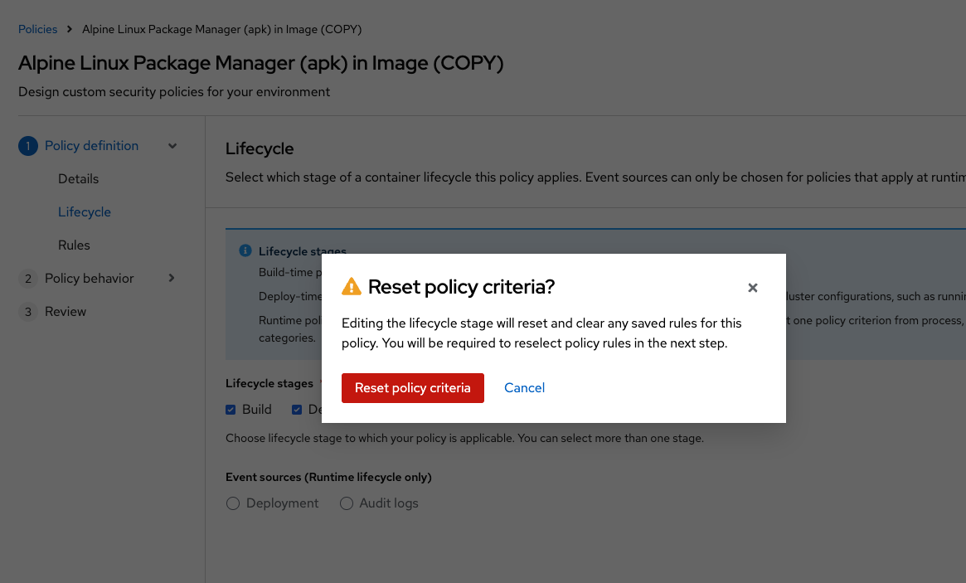Open the Review step

[x=66, y=311]
